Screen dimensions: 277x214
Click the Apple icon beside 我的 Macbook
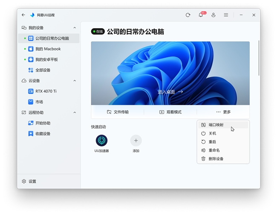pos(31,49)
